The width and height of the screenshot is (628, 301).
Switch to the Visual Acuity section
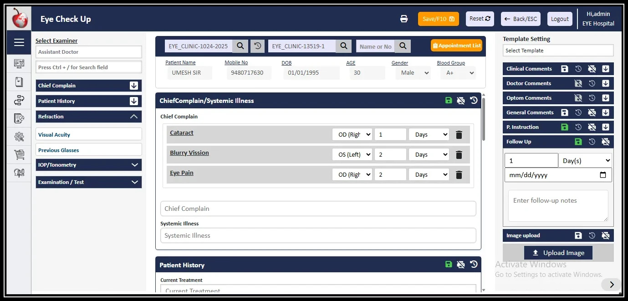[x=88, y=134]
